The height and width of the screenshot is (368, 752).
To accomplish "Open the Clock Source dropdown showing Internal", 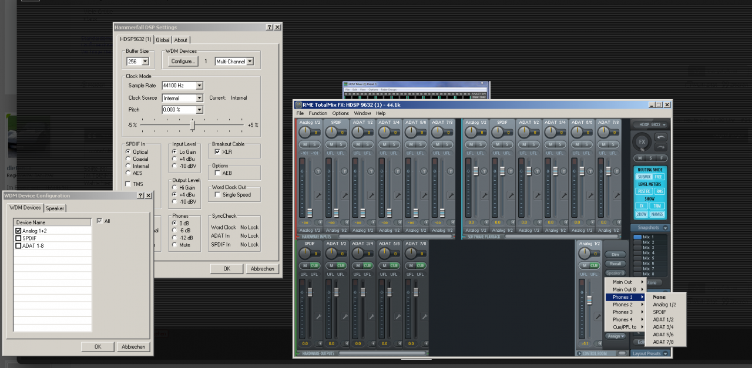I will (x=199, y=98).
